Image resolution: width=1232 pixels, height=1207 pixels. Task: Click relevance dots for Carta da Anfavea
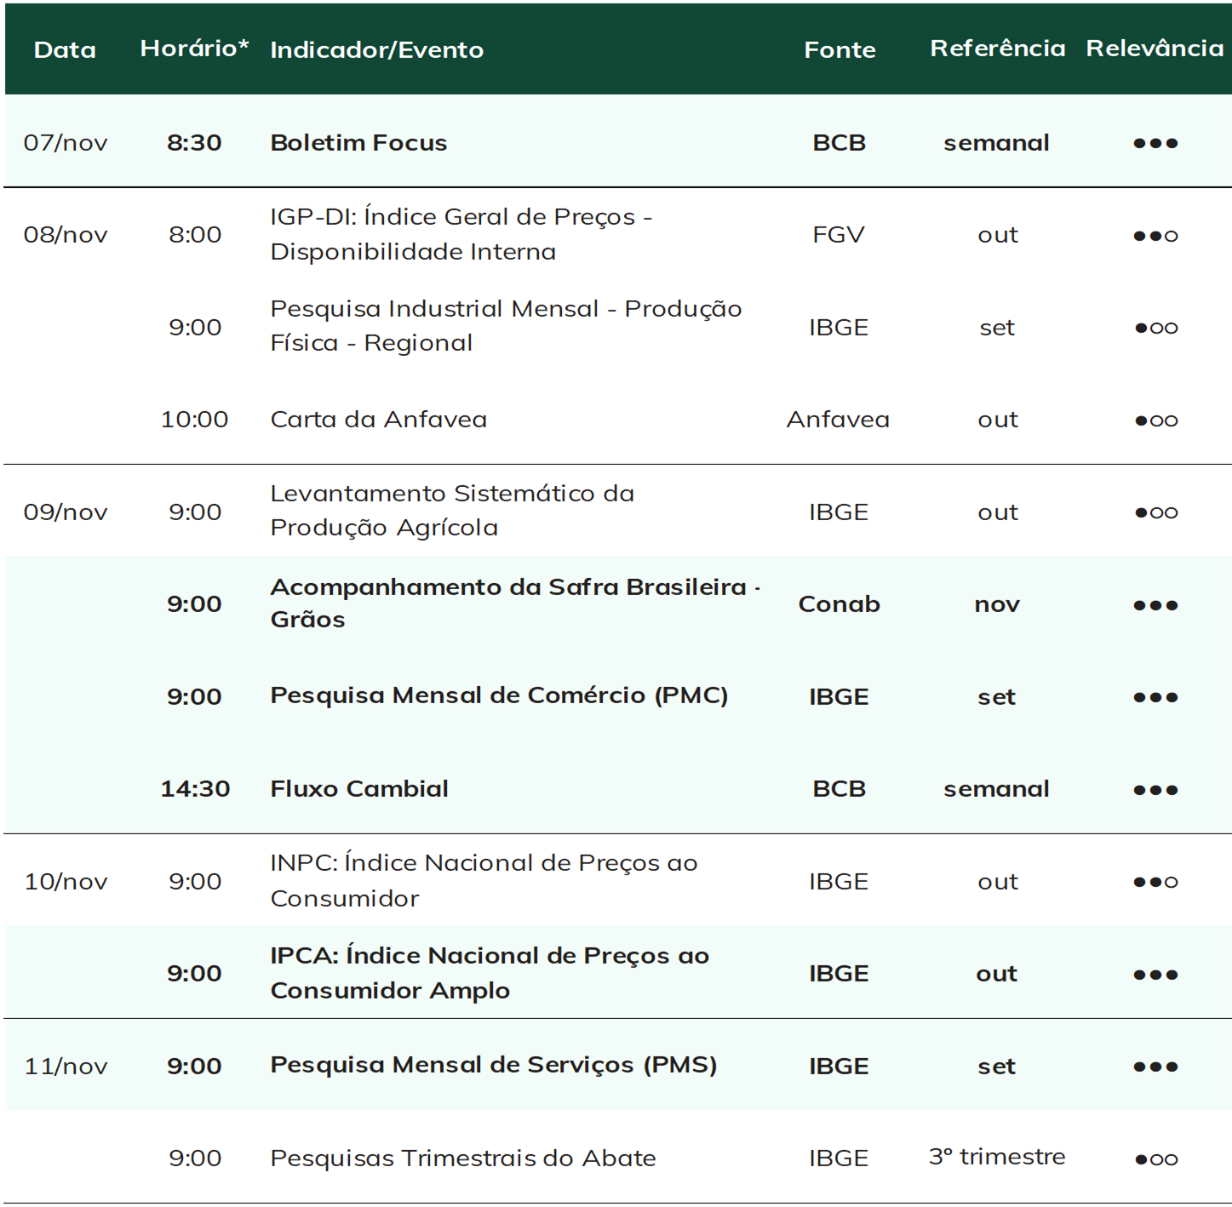point(1155,420)
